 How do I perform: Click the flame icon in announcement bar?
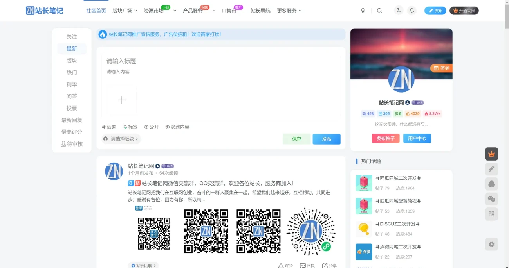click(103, 34)
